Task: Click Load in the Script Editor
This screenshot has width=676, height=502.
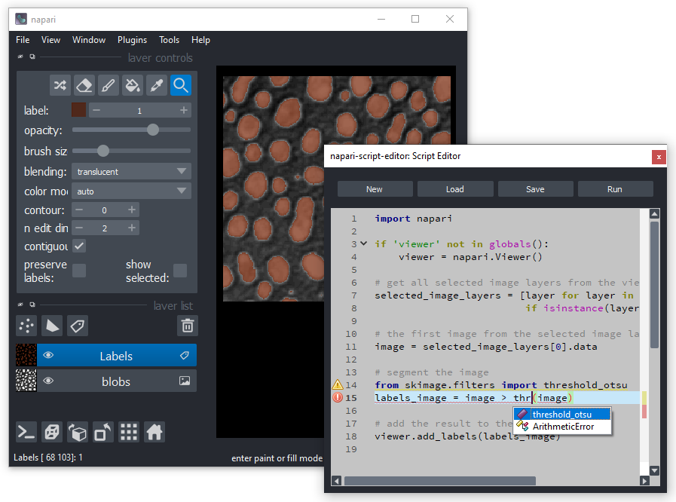Action: coord(455,189)
